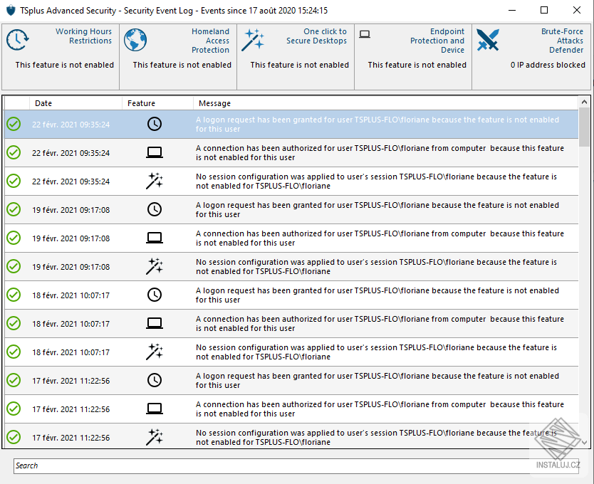Click the TSplus shield icon in title bar
This screenshot has width=594, height=484.
(x=11, y=10)
